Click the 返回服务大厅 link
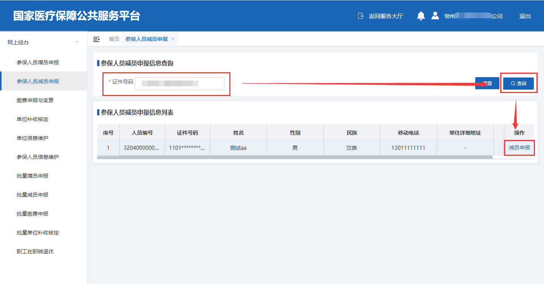The height and width of the screenshot is (284, 544). [x=386, y=16]
